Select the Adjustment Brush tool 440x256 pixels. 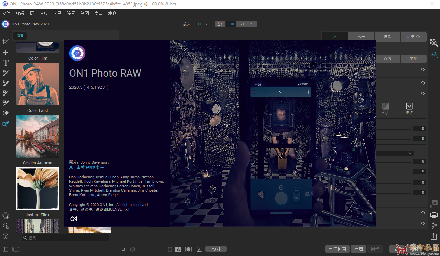point(6,73)
